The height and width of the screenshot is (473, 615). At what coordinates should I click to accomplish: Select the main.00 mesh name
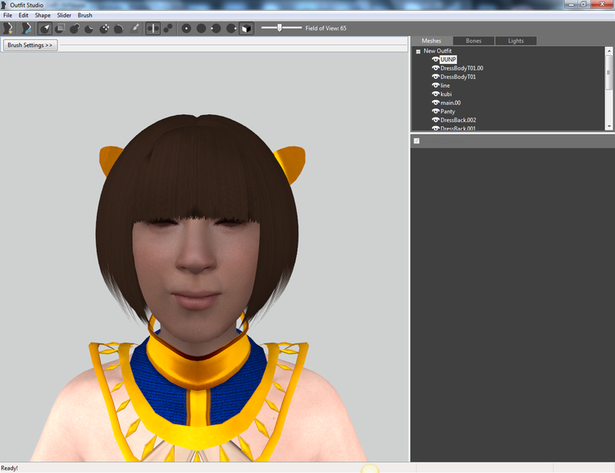(450, 103)
